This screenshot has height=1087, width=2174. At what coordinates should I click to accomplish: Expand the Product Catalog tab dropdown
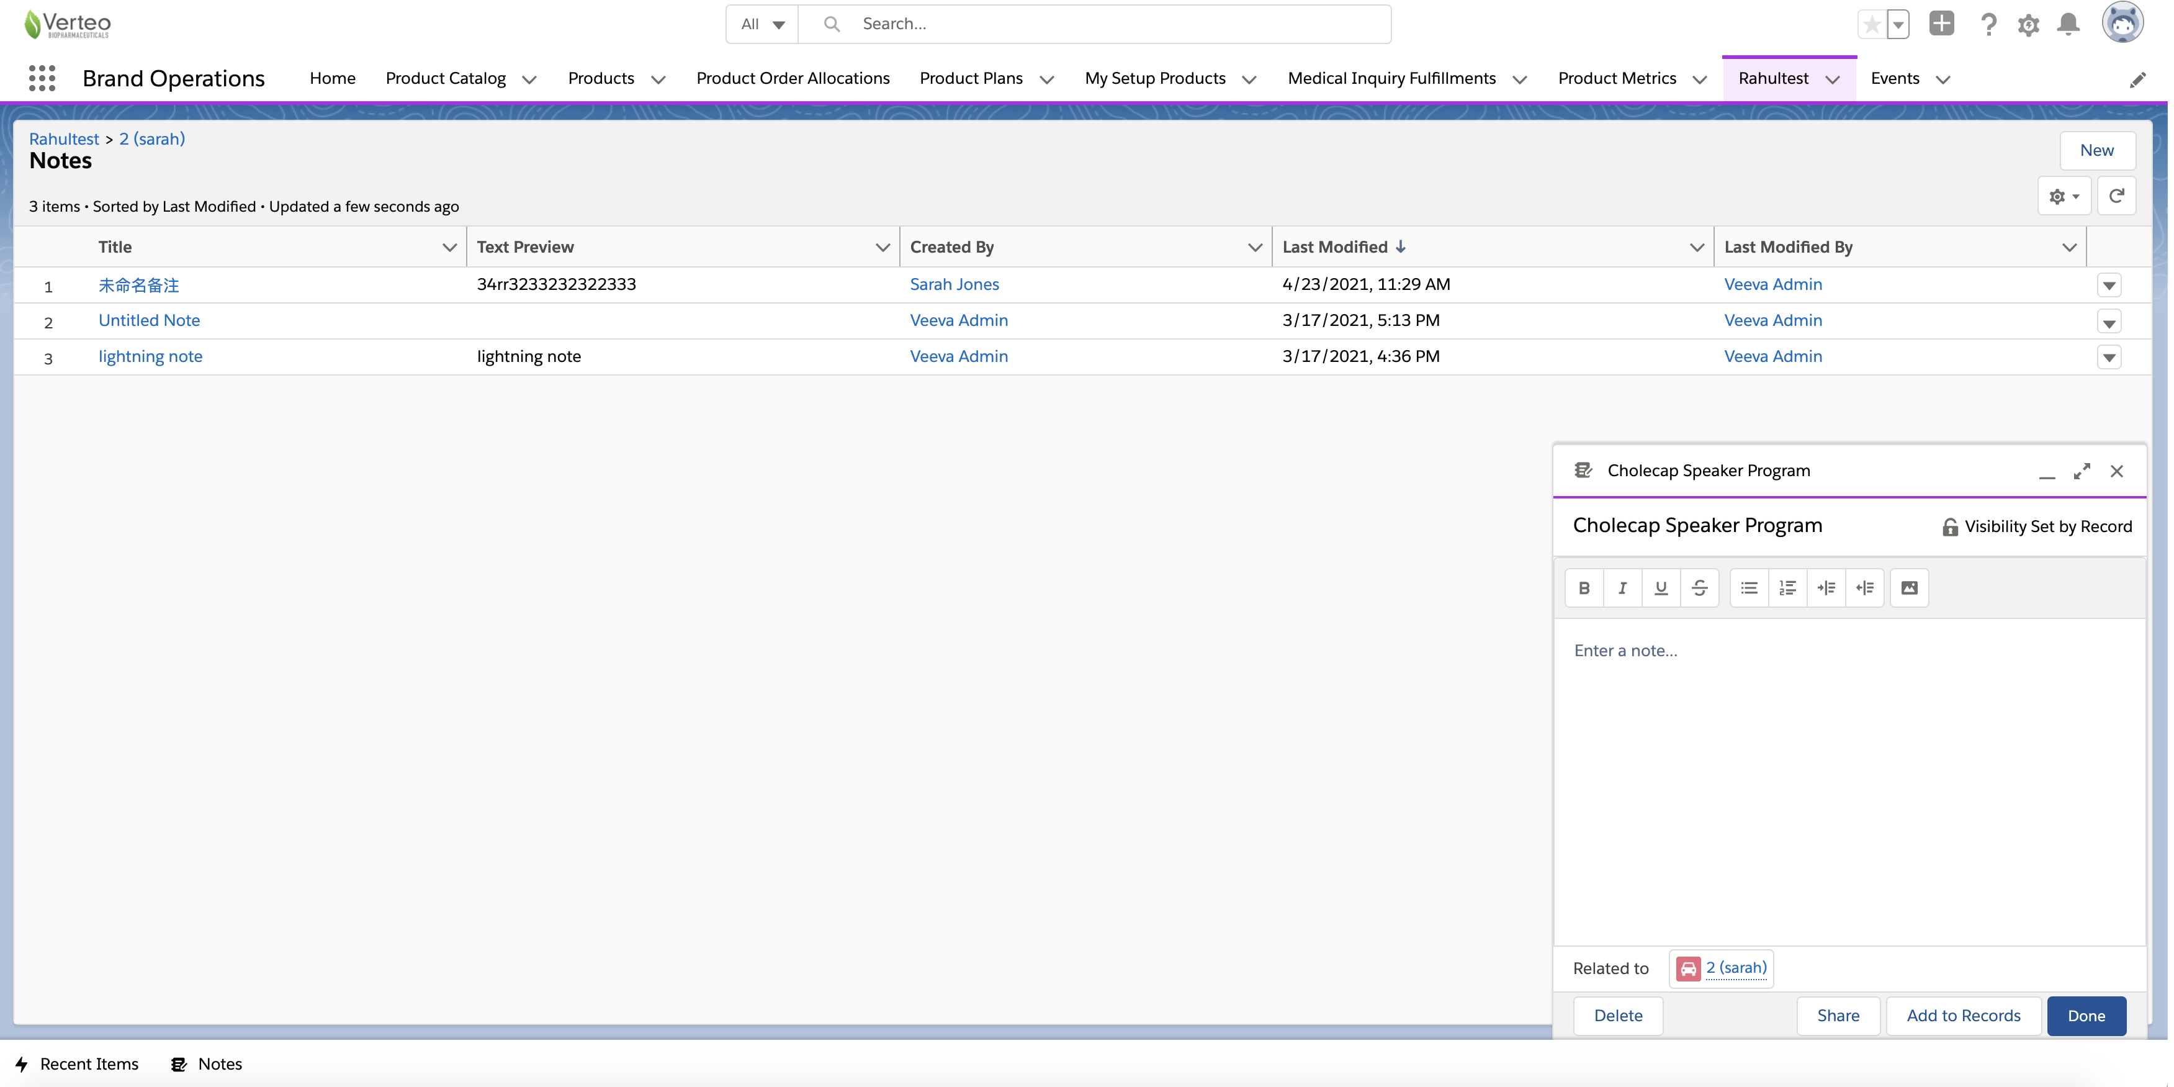point(529,79)
